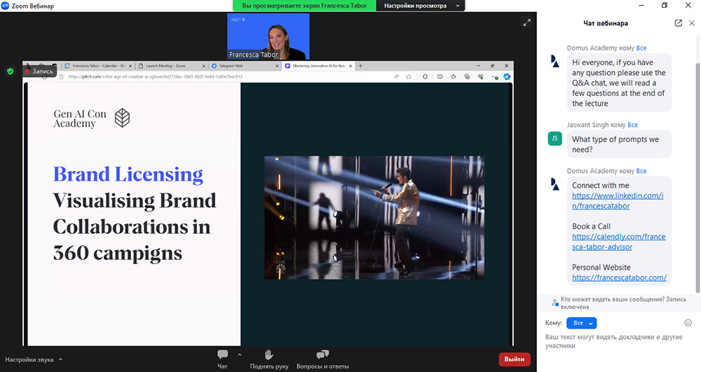This screenshot has height=372, width=701.
Task: Pop out the webinar chat window
Action: [678, 23]
